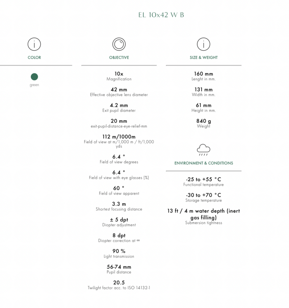Click the rain cloud icon
289x308 pixels.
click(204, 150)
